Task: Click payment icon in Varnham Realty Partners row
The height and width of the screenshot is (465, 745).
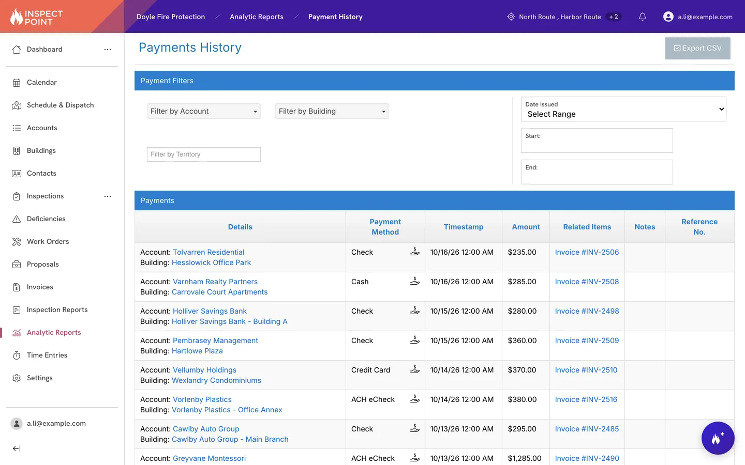Action: [x=415, y=281]
